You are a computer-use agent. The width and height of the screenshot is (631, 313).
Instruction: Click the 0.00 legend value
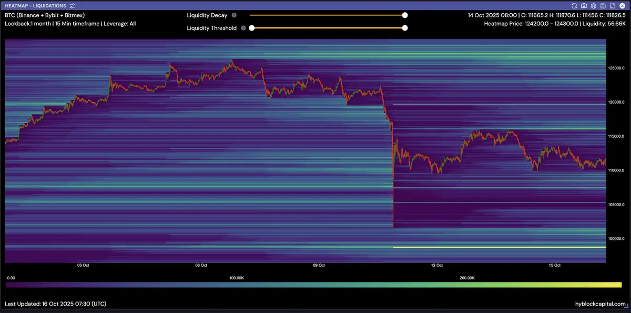pyautogui.click(x=11, y=277)
